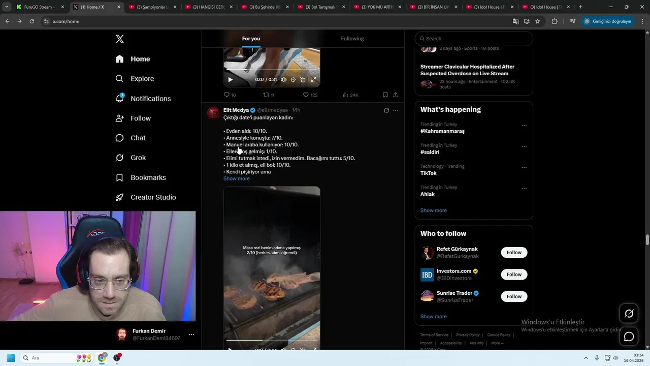Open Notifications with the bell icon
Viewport: 650px width, 366px height.
pyautogui.click(x=143, y=99)
